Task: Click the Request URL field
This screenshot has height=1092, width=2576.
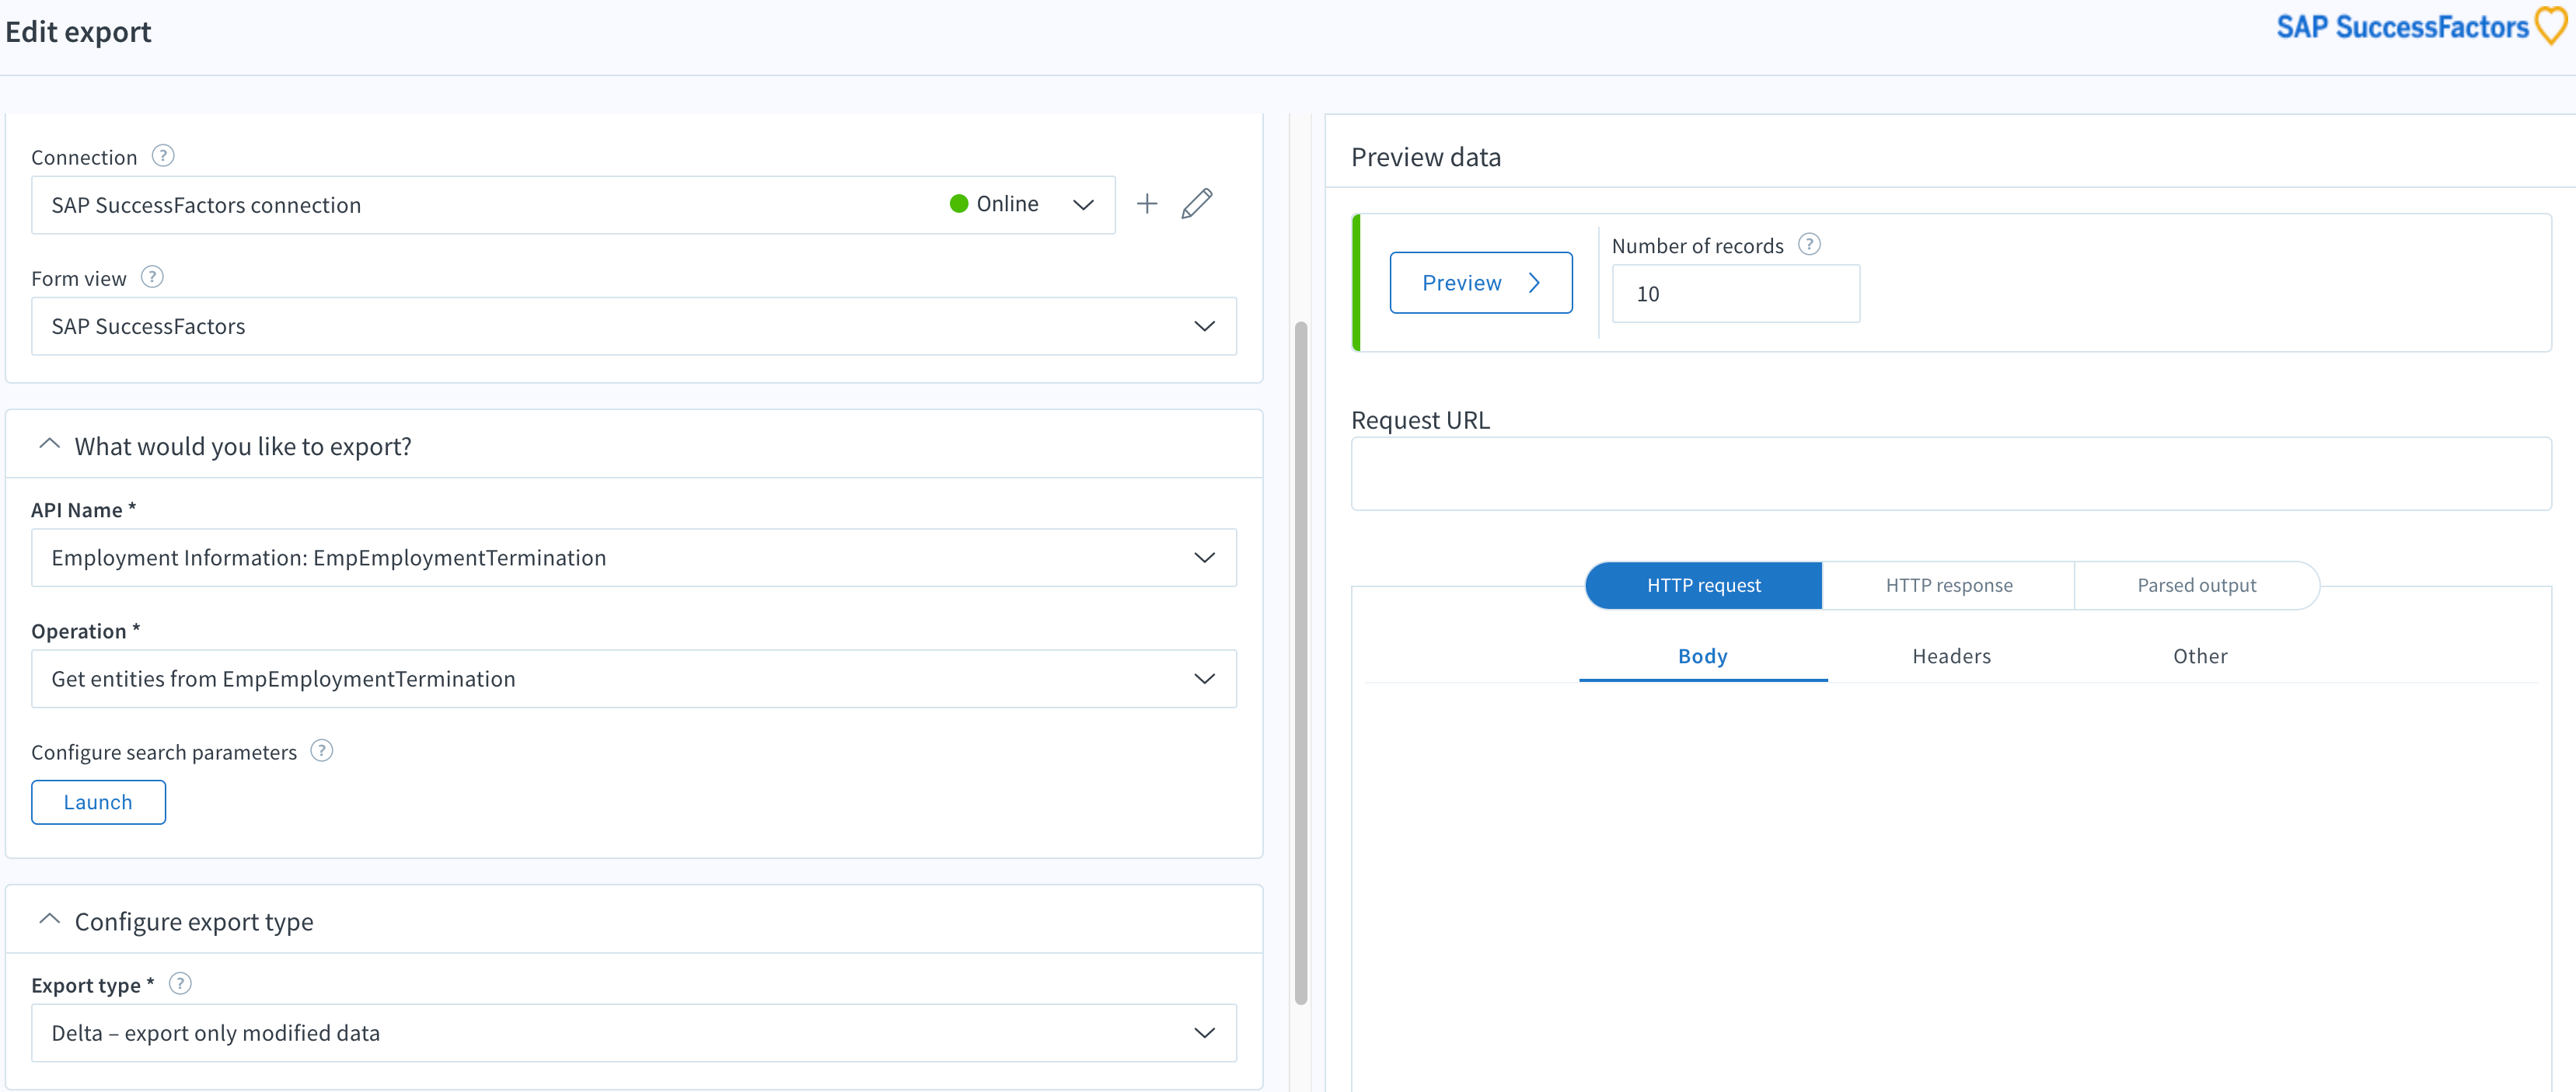Action: pyautogui.click(x=1950, y=474)
